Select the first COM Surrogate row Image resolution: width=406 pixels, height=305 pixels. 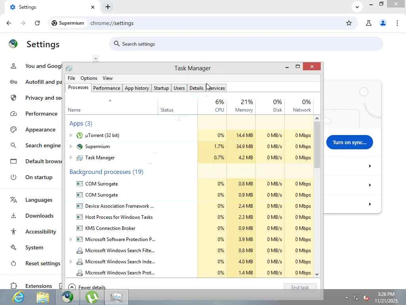(190, 184)
